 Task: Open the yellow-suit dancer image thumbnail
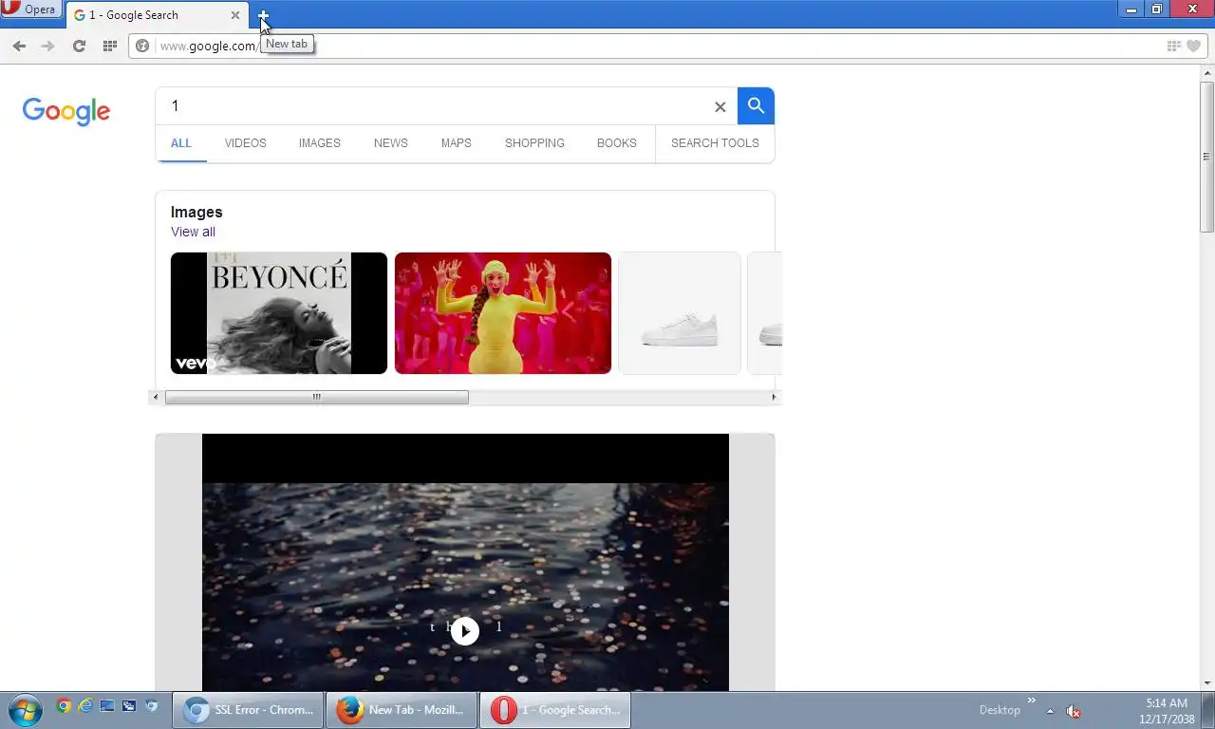(x=503, y=313)
